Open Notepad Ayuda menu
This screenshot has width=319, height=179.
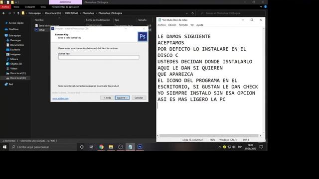[199, 25]
